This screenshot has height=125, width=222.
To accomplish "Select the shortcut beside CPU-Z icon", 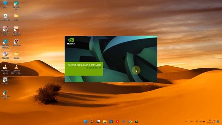I will [x=16, y=31].
